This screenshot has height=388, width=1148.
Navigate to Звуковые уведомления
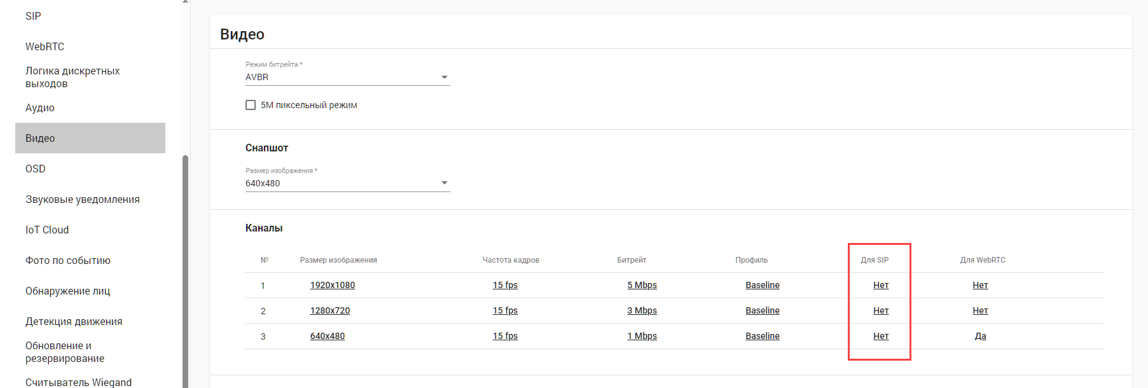tap(83, 199)
